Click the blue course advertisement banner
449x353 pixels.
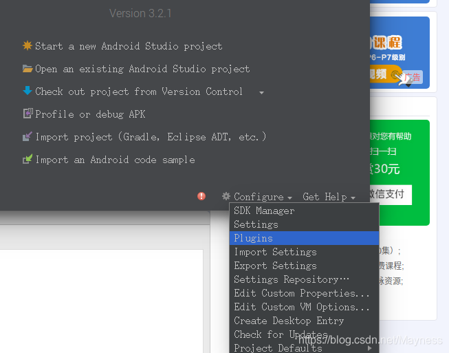(399, 53)
